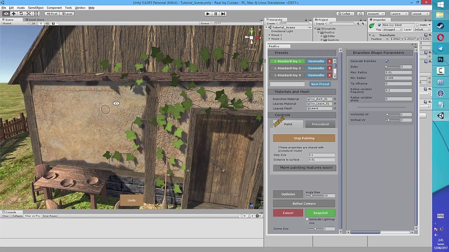Open the Project search by label icon

pyautogui.click(x=363, y=23)
